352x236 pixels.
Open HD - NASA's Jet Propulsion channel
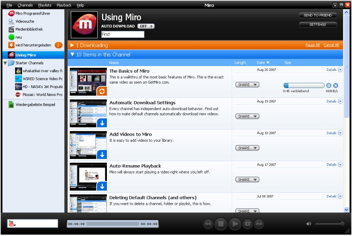(39, 87)
